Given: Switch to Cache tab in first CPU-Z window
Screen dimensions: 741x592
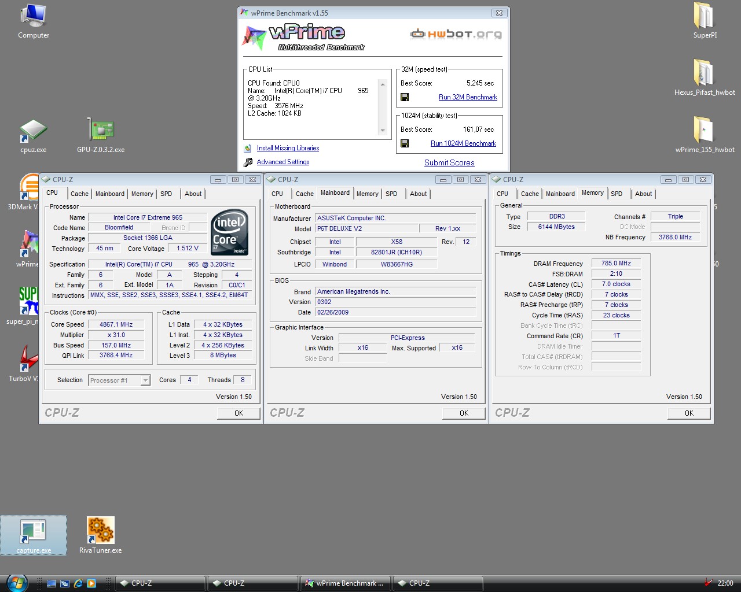Looking at the screenshot, I should point(79,194).
